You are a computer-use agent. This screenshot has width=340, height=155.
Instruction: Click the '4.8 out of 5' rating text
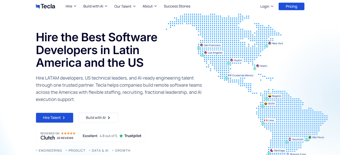tap(108, 136)
